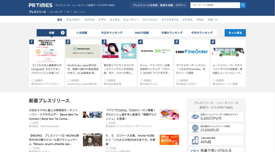Select the いま話題 tab
This screenshot has height=152, width=275.
(82, 33)
